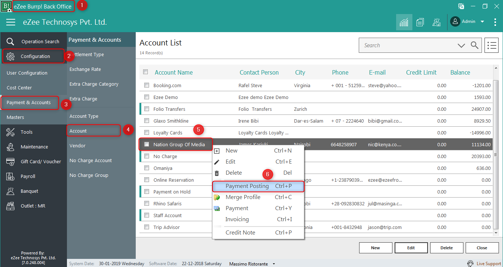Click the steaming food kitchen icon
The height and width of the screenshot is (267, 503).
436,22
